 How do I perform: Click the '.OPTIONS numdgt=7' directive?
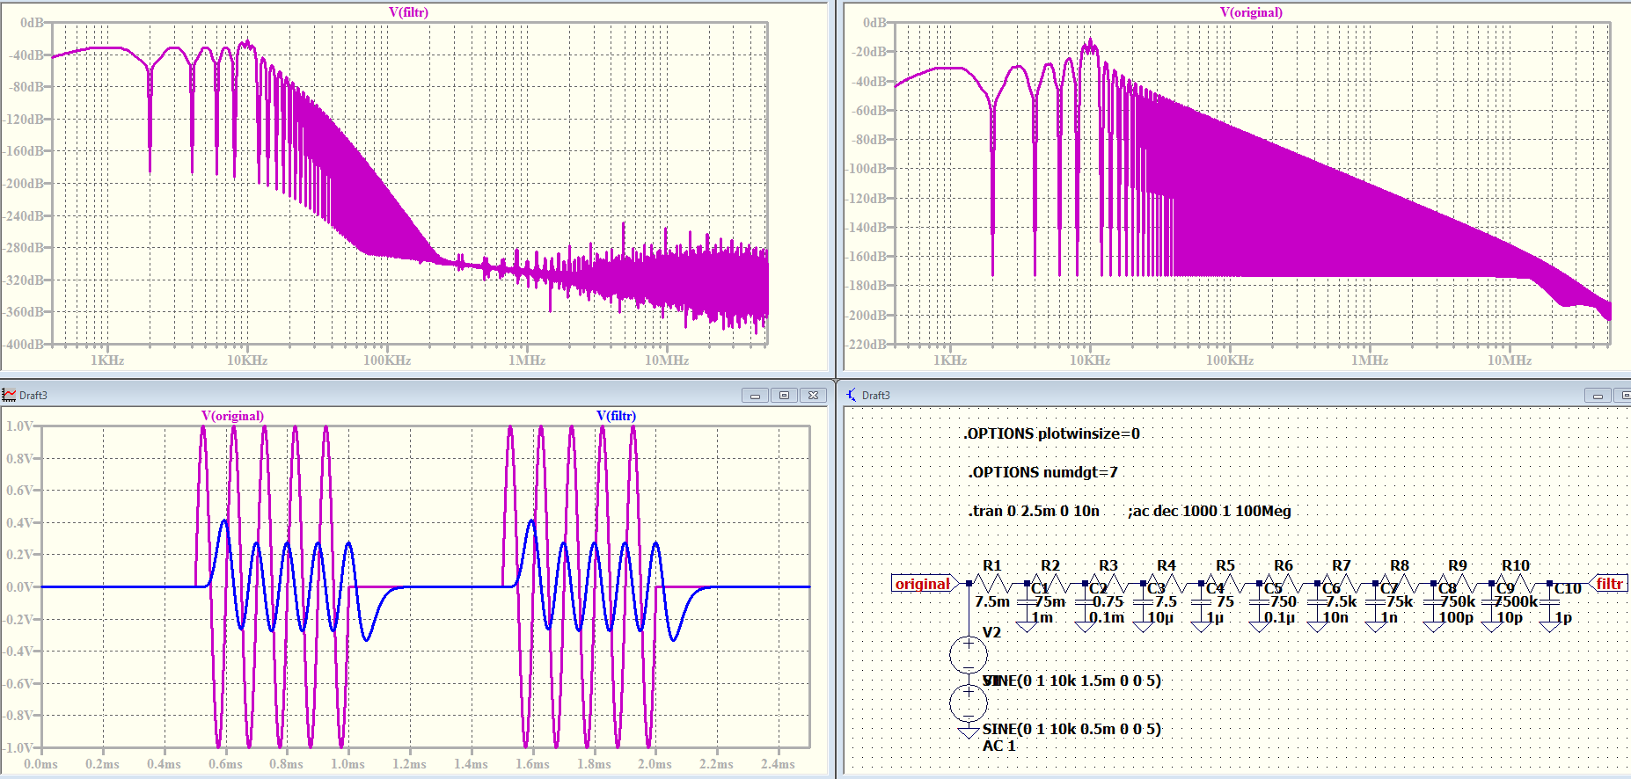(1042, 472)
